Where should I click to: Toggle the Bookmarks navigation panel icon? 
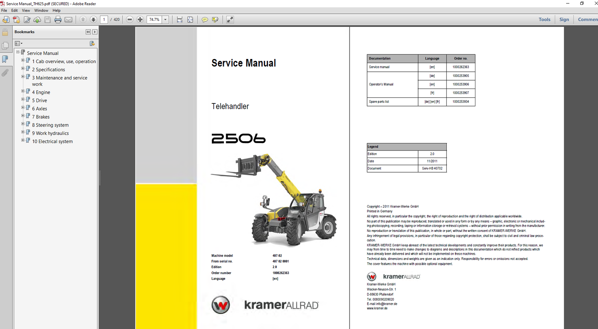click(x=5, y=59)
